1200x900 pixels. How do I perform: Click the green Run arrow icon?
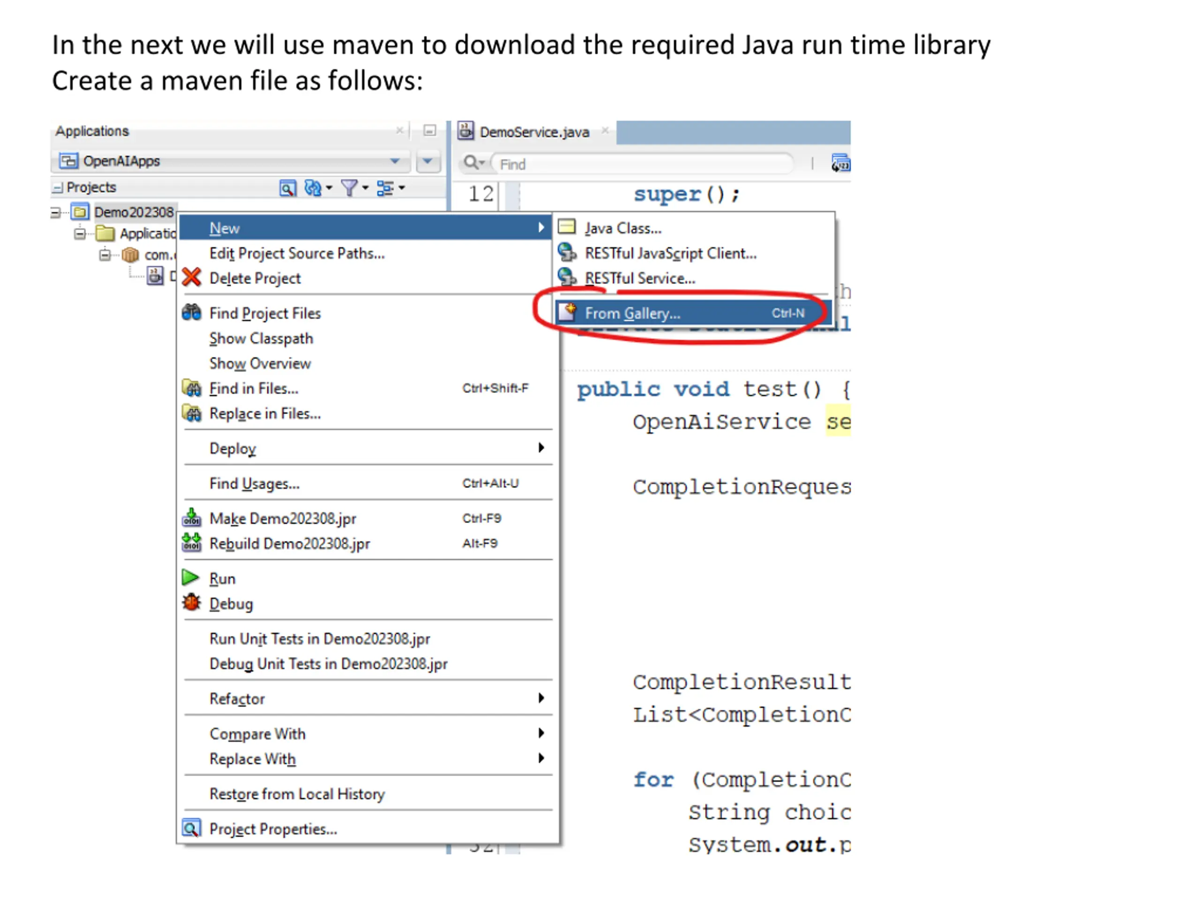coord(190,578)
